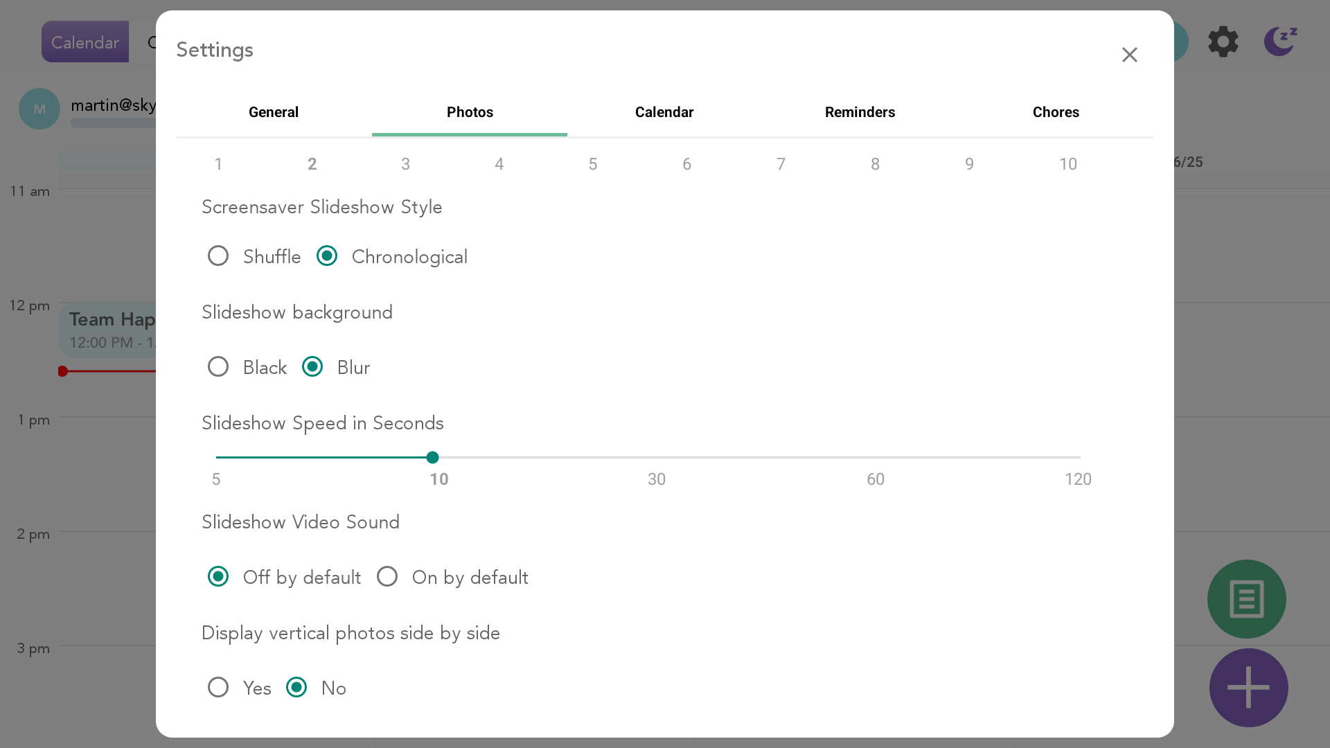This screenshot has width=1330, height=748.
Task: Select Shuffle slideshow style
Action: [x=218, y=256]
